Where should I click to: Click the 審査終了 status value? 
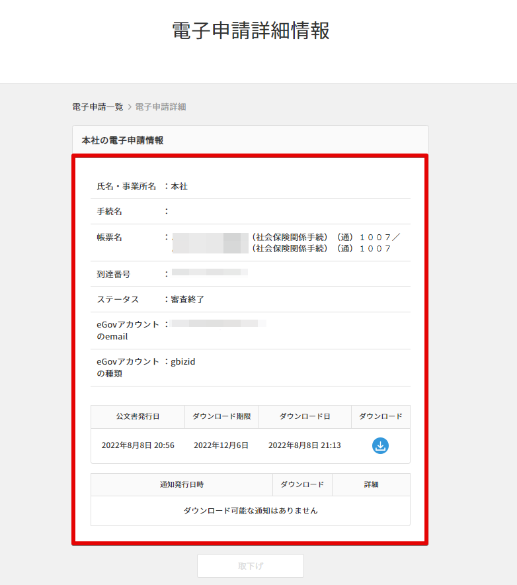(x=188, y=299)
